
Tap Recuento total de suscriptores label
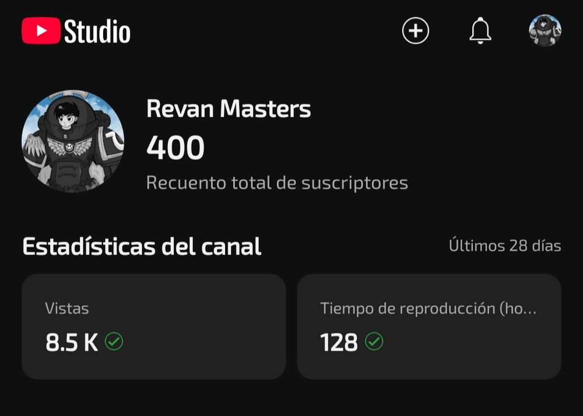pos(277,183)
